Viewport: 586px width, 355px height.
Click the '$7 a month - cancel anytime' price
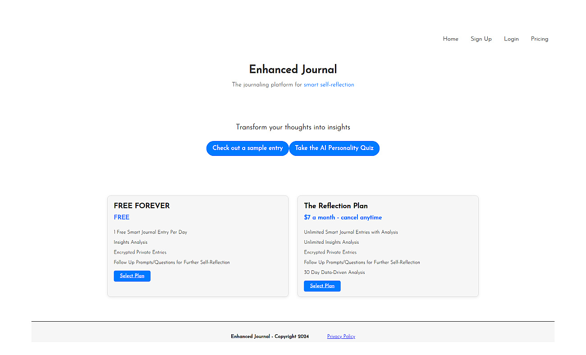(343, 218)
